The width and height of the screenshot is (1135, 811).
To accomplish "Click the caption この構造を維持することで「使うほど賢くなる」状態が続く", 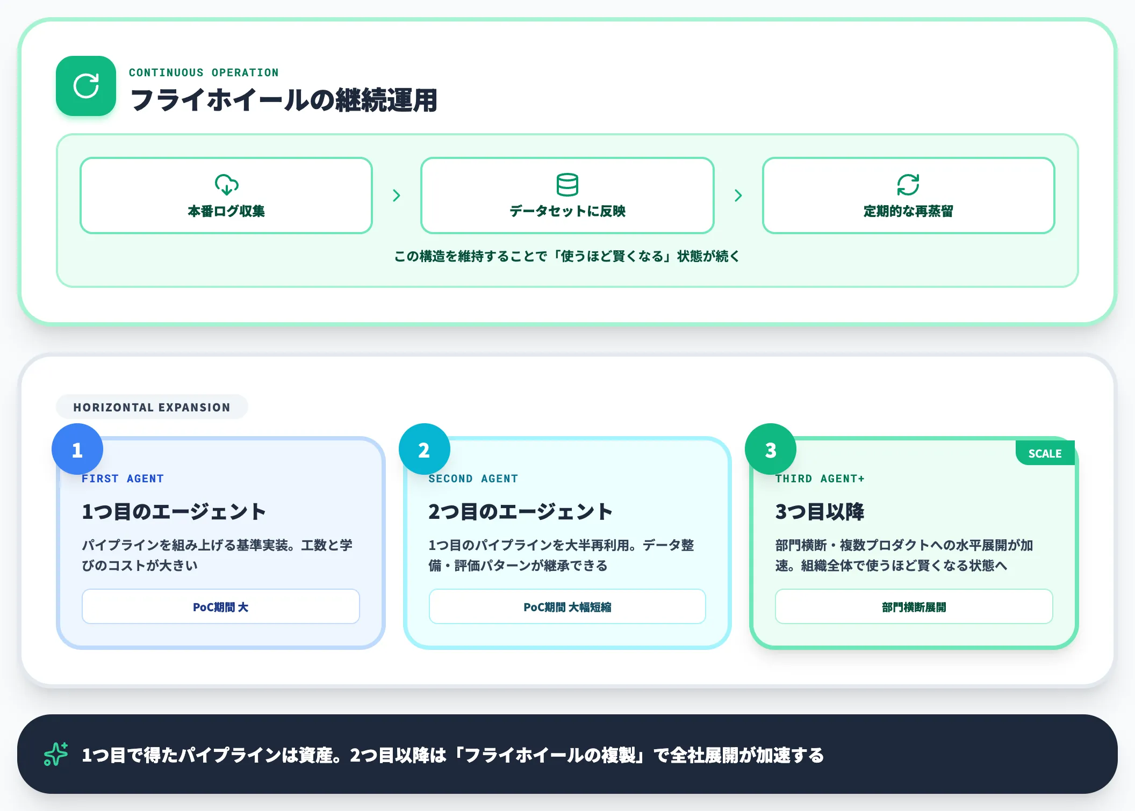I will click(x=567, y=256).
